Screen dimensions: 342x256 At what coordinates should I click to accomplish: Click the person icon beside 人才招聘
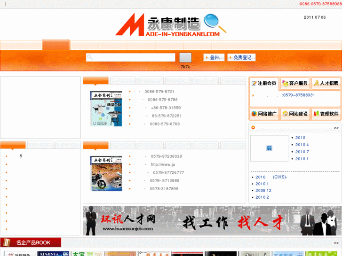(x=316, y=83)
